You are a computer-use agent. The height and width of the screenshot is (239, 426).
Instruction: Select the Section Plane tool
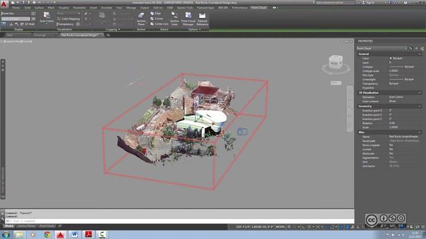click(141, 19)
